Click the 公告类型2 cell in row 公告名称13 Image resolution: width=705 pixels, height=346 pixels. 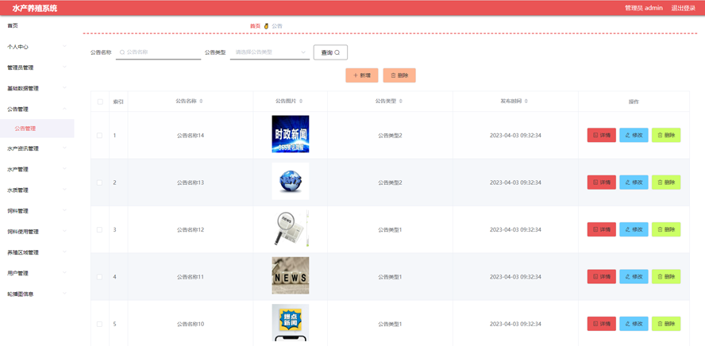(x=390, y=183)
